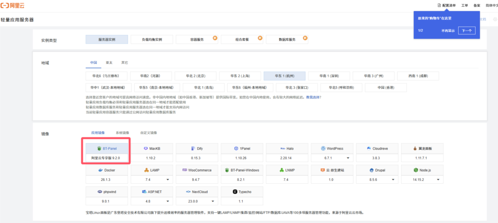Click 不再显示 in the tooltip

pyautogui.click(x=448, y=31)
